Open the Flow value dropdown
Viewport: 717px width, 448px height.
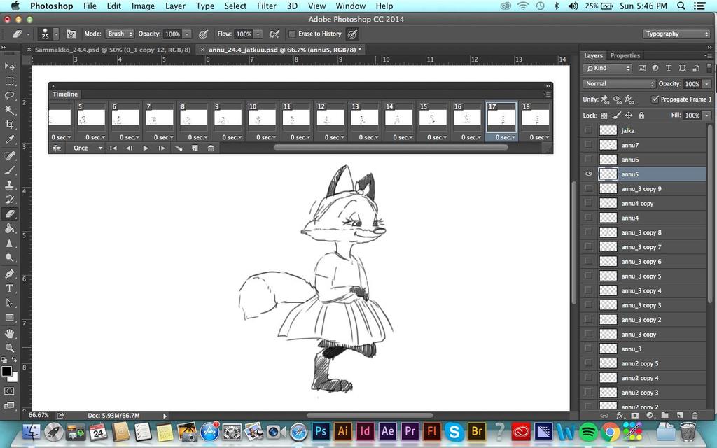coord(258,34)
